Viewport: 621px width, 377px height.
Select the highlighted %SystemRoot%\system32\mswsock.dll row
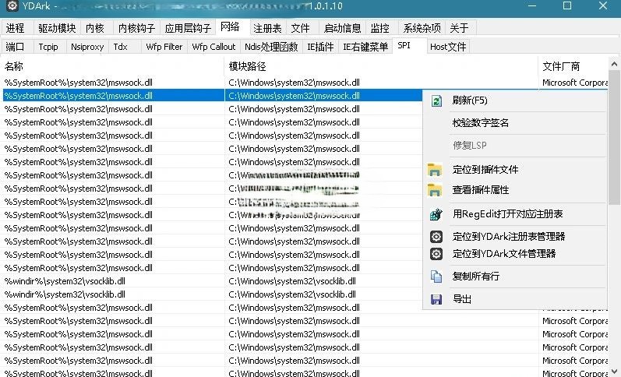[x=212, y=96]
